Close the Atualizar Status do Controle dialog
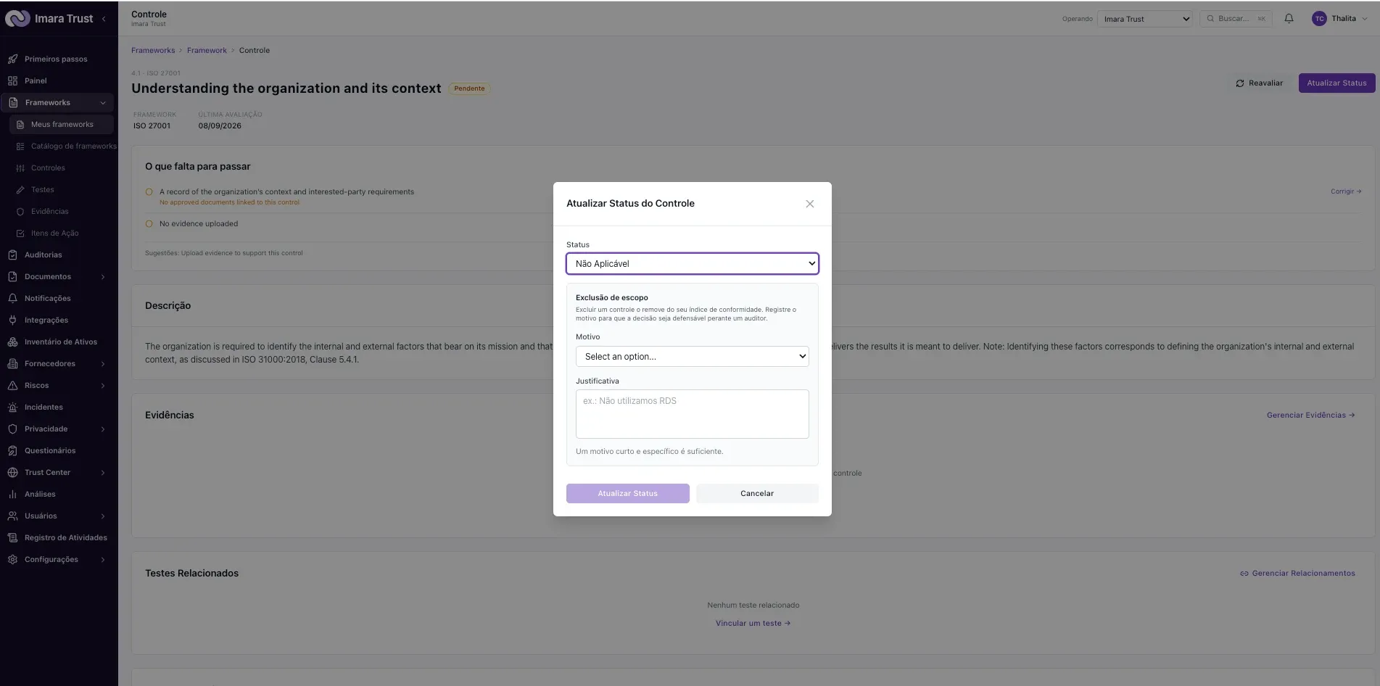This screenshot has width=1380, height=686. click(x=810, y=204)
